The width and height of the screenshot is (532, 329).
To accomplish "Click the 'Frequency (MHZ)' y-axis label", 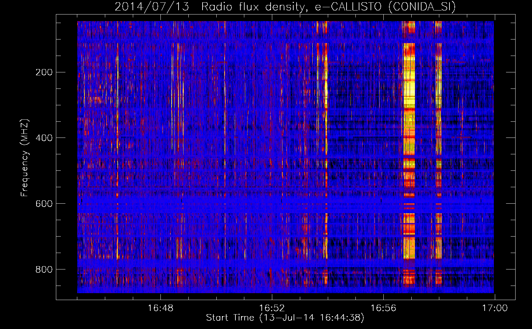I will pos(25,158).
